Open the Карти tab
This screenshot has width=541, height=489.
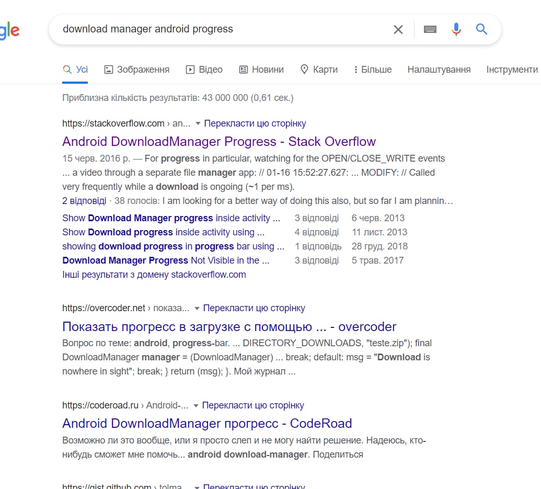coord(319,70)
